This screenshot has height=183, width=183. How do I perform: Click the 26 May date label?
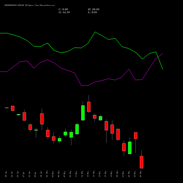pyautogui.click(x=141, y=174)
